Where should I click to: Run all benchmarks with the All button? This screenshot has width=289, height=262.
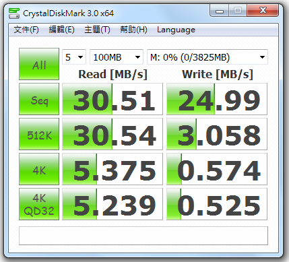[39, 64]
